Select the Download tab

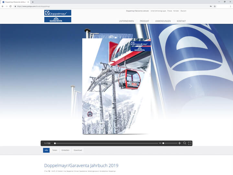coord(78,150)
